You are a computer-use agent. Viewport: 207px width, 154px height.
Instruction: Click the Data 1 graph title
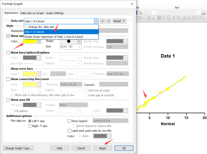pos(168,56)
